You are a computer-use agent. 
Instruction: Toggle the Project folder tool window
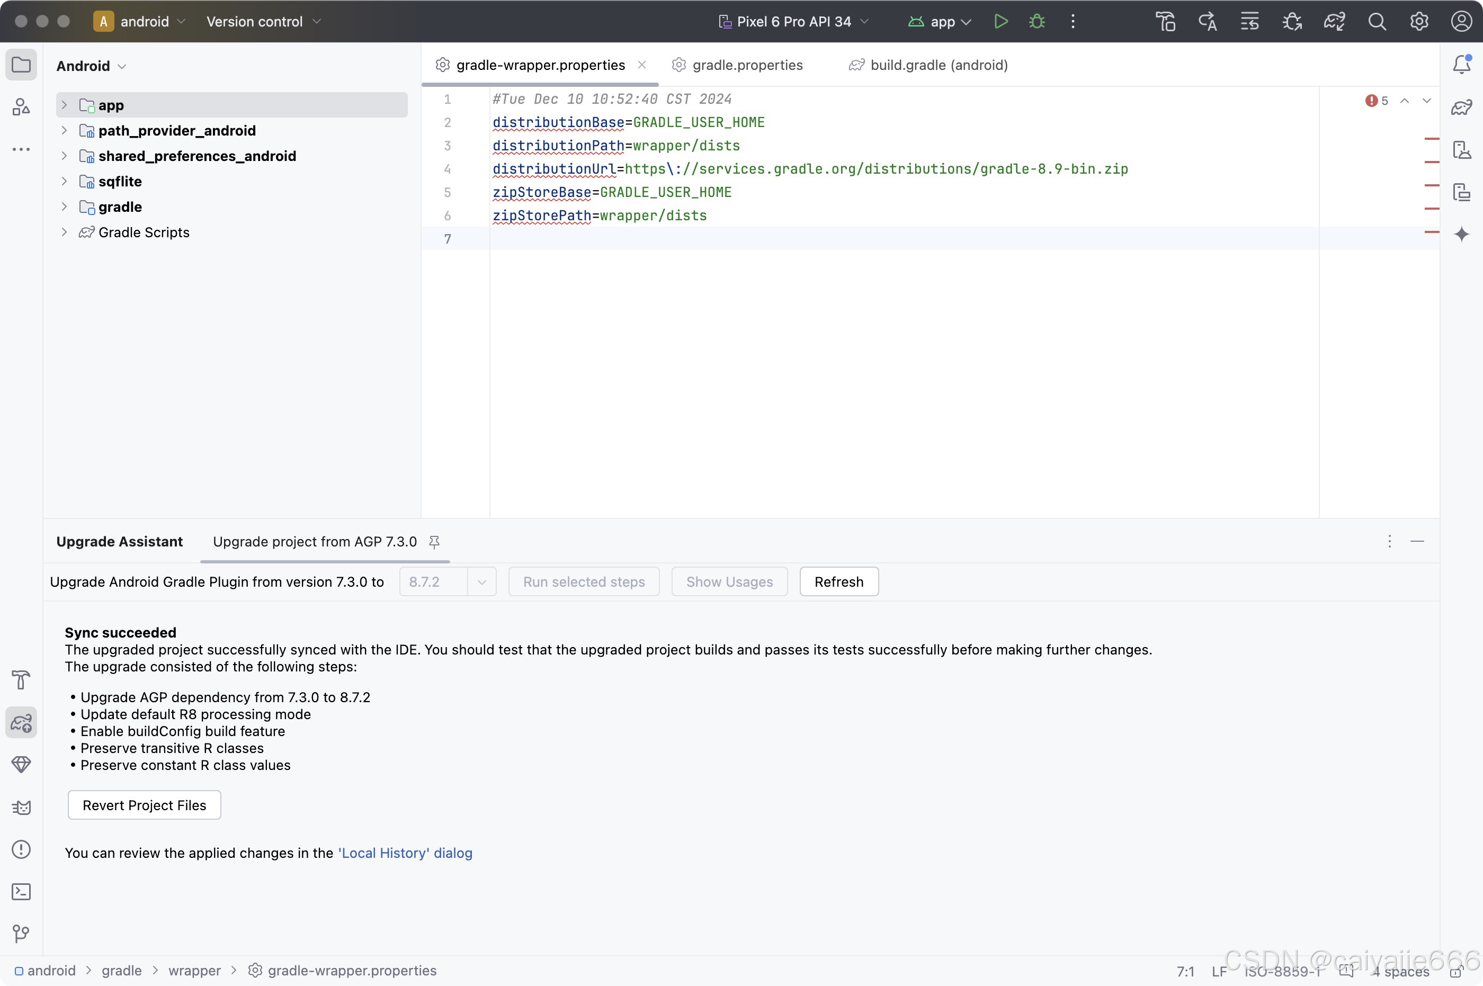point(21,64)
